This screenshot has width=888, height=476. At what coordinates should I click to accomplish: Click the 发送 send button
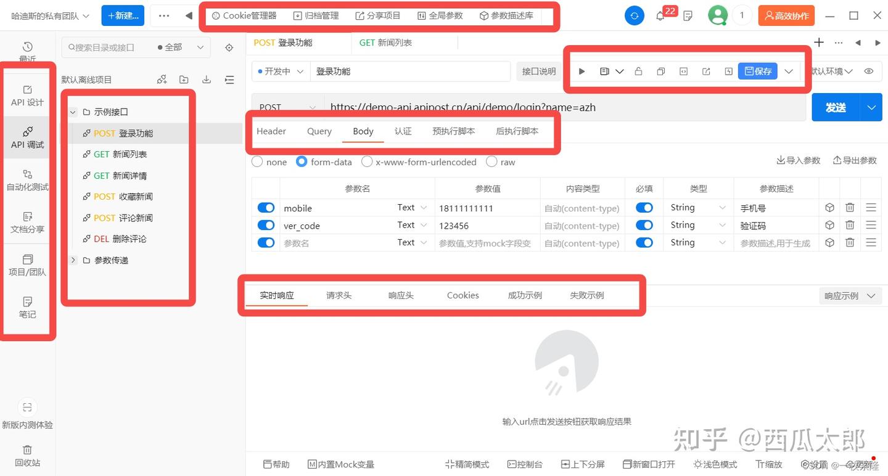click(x=836, y=107)
